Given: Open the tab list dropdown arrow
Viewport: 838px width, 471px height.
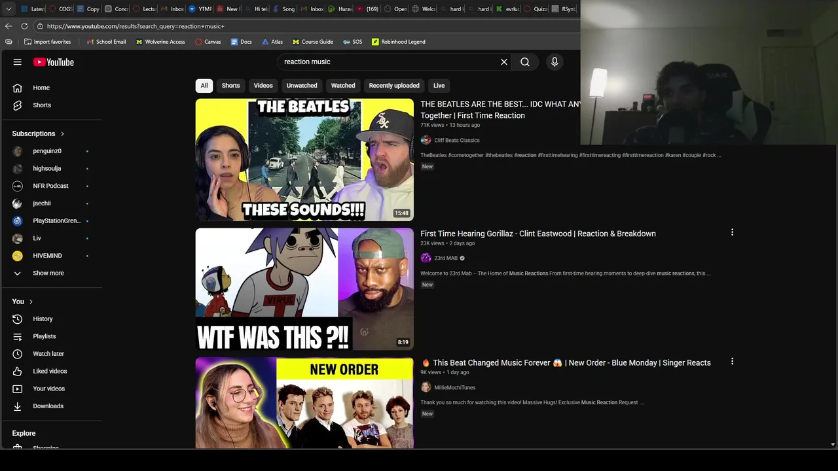Looking at the screenshot, I should click(x=9, y=9).
